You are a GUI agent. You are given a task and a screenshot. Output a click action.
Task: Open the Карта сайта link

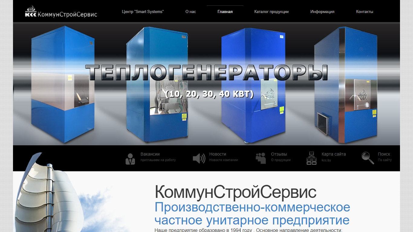coord(334,154)
